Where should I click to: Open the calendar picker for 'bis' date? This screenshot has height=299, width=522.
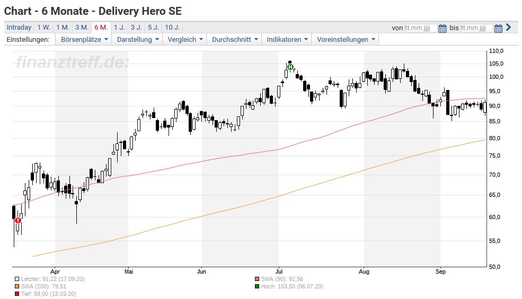coord(498,28)
